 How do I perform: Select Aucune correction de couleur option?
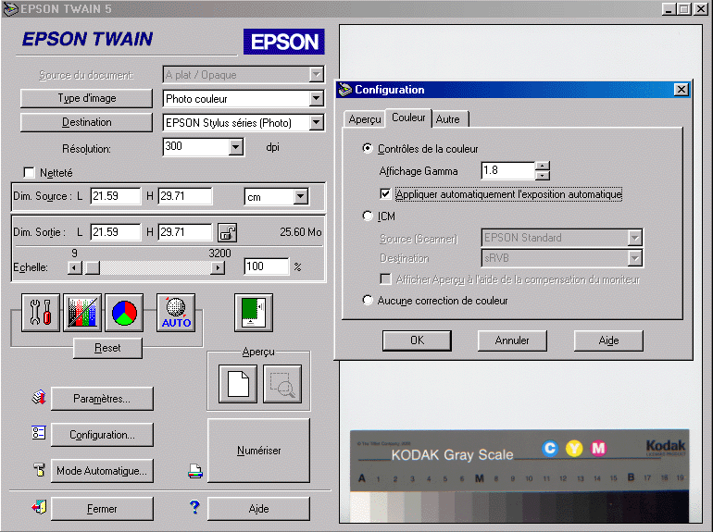(368, 300)
